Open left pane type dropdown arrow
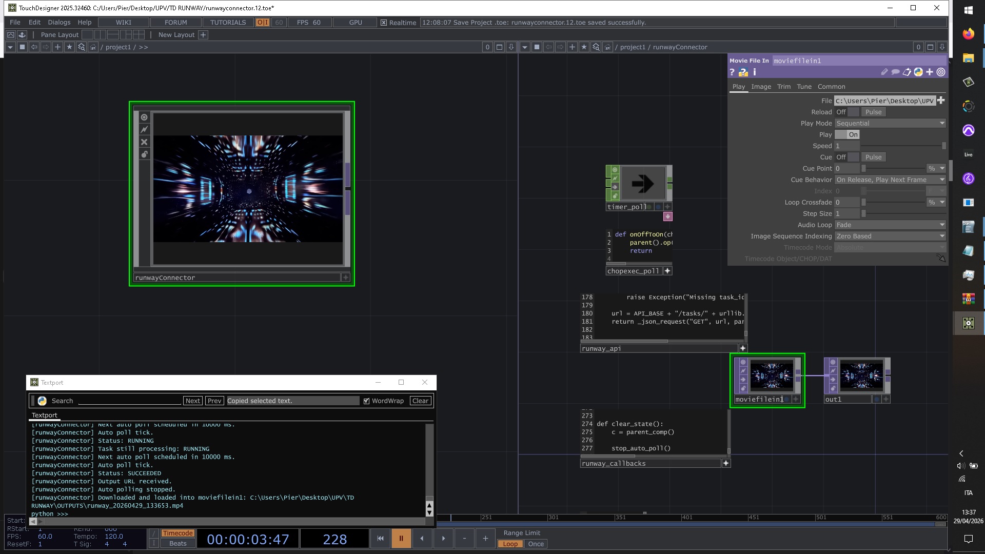This screenshot has height=554, width=985. pos(10,47)
